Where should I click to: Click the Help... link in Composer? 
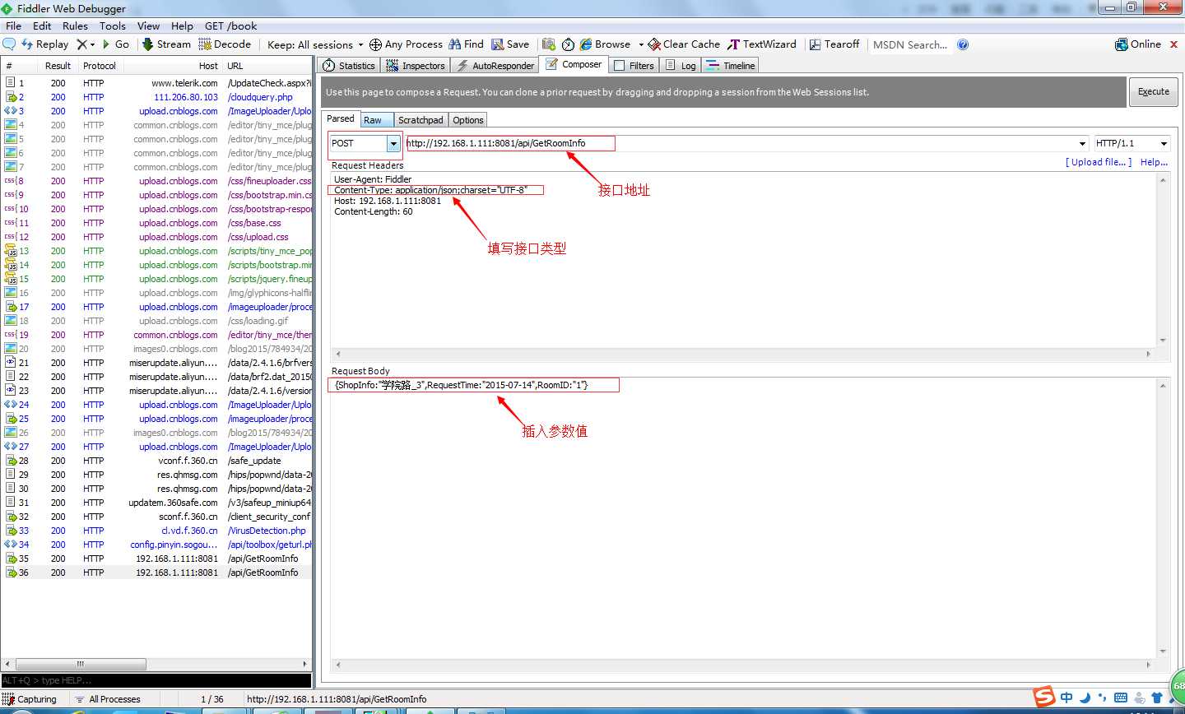[1154, 162]
